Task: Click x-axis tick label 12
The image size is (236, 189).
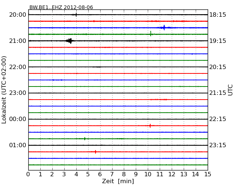Action: click(x=172, y=174)
